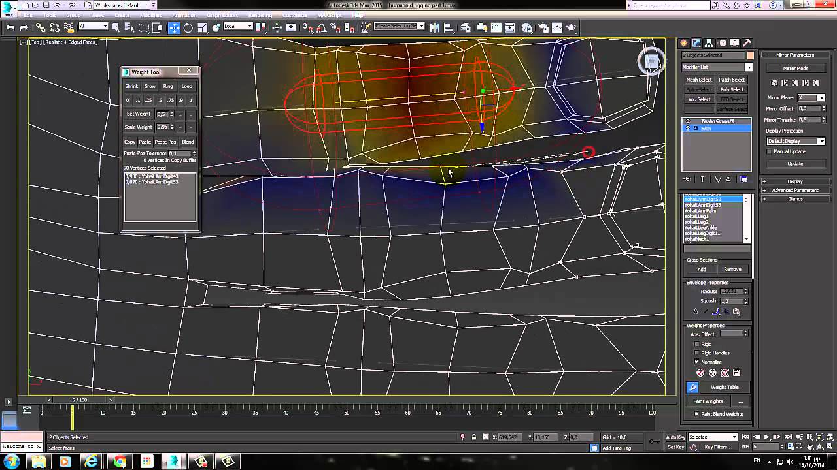Click the Shrink button in Weight Tool
This screenshot has width=837, height=470.
point(131,86)
